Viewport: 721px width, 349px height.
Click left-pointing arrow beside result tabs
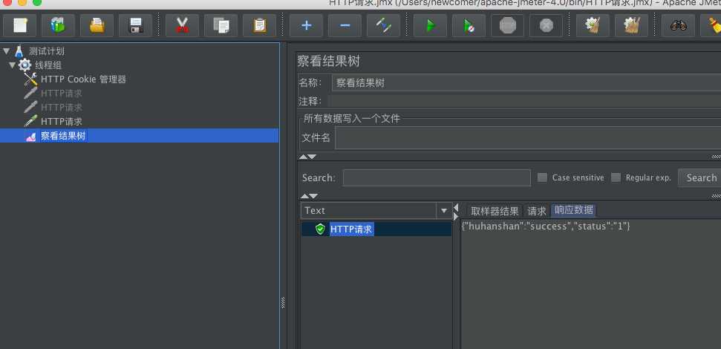pos(456,207)
